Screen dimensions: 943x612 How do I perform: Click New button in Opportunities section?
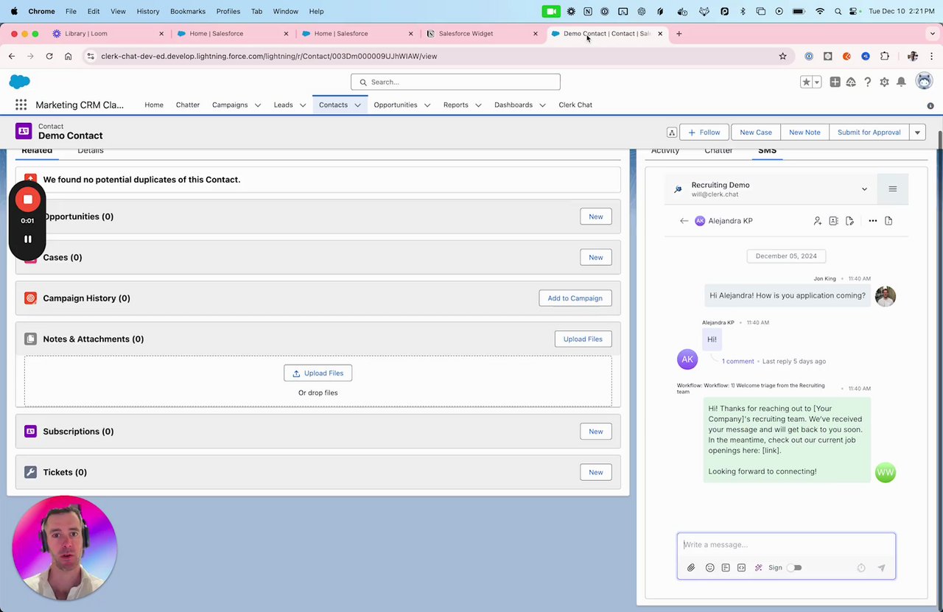click(x=596, y=217)
